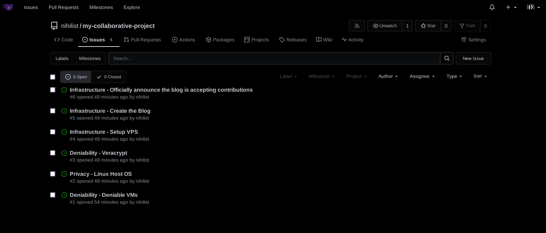Open the notifications bell icon
The height and width of the screenshot is (233, 546).
click(492, 7)
